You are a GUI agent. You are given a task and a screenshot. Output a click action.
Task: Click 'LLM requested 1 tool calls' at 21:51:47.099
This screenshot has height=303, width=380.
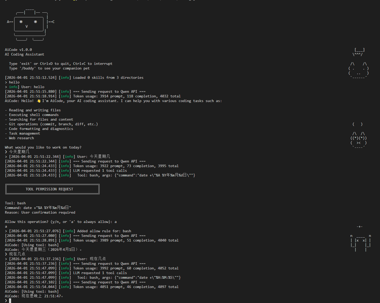click(x=66, y=273)
